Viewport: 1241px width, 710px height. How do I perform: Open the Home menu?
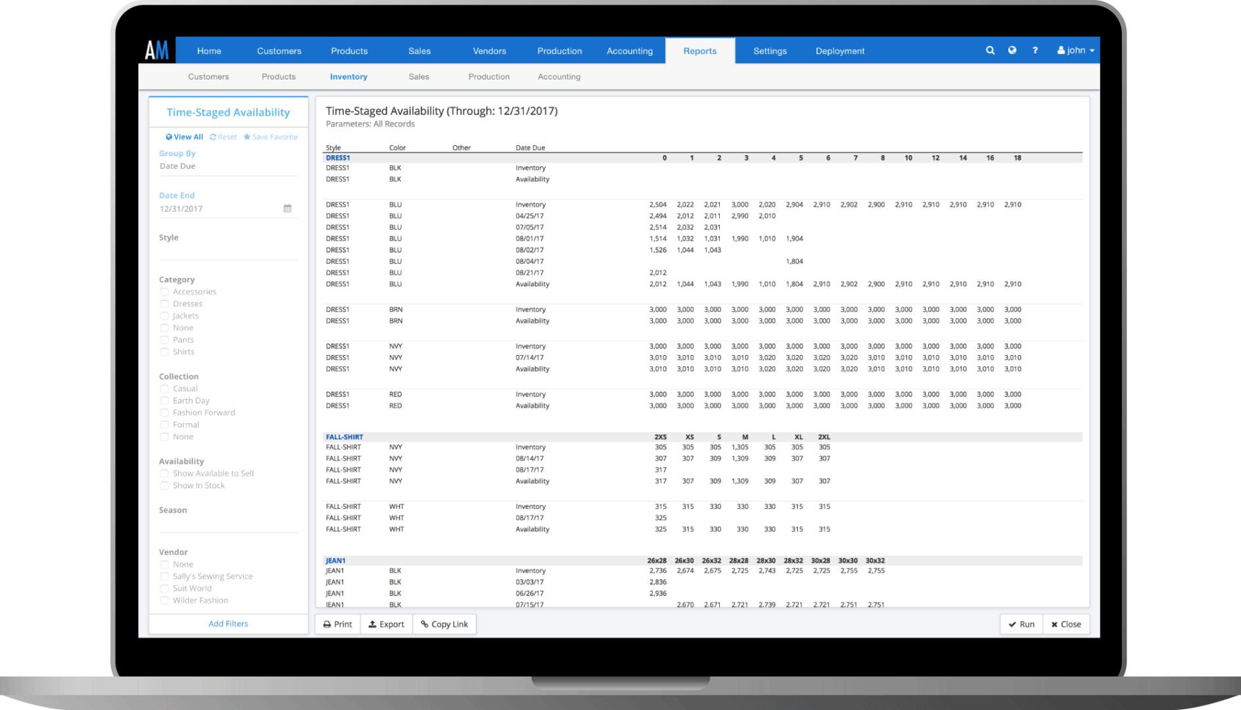(209, 51)
